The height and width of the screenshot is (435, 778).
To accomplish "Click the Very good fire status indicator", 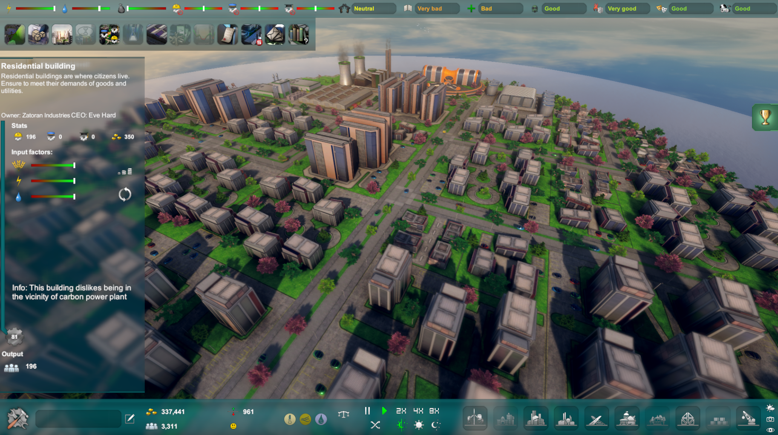I will (628, 9).
